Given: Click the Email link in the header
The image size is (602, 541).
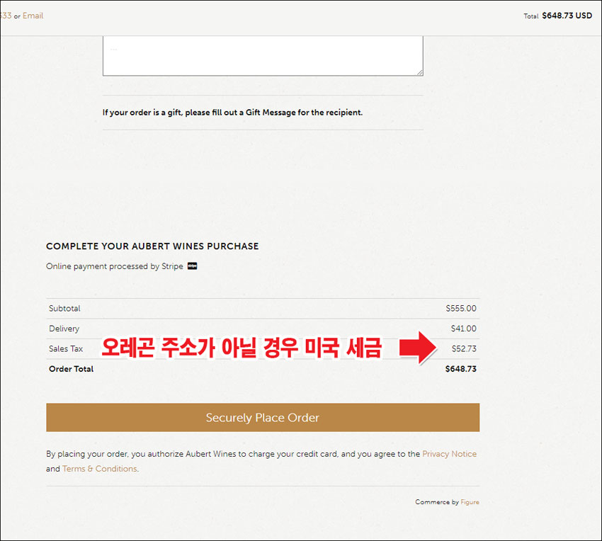Looking at the screenshot, I should (x=33, y=16).
